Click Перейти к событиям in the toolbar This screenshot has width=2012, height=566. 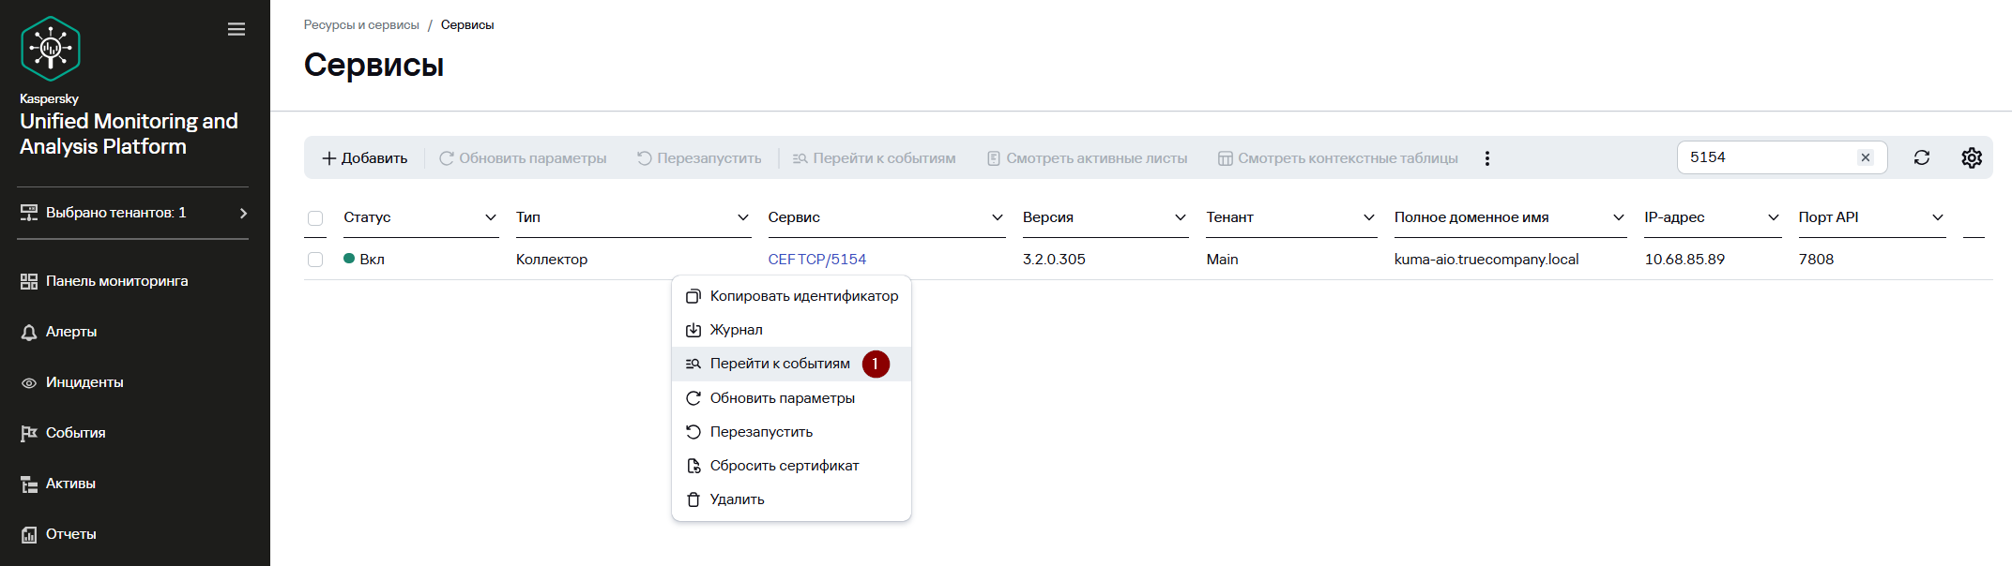(874, 158)
